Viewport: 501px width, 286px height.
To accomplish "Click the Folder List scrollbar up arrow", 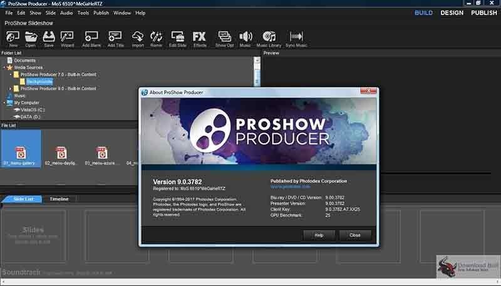I will pos(257,60).
